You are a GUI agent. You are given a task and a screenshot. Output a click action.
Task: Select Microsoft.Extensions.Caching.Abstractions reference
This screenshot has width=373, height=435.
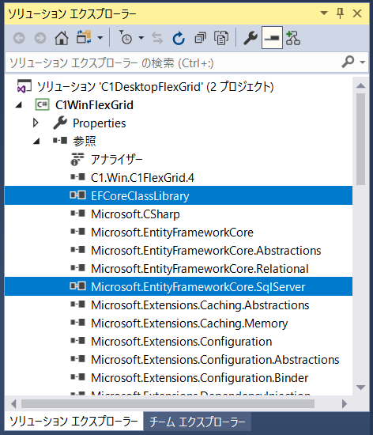200,304
